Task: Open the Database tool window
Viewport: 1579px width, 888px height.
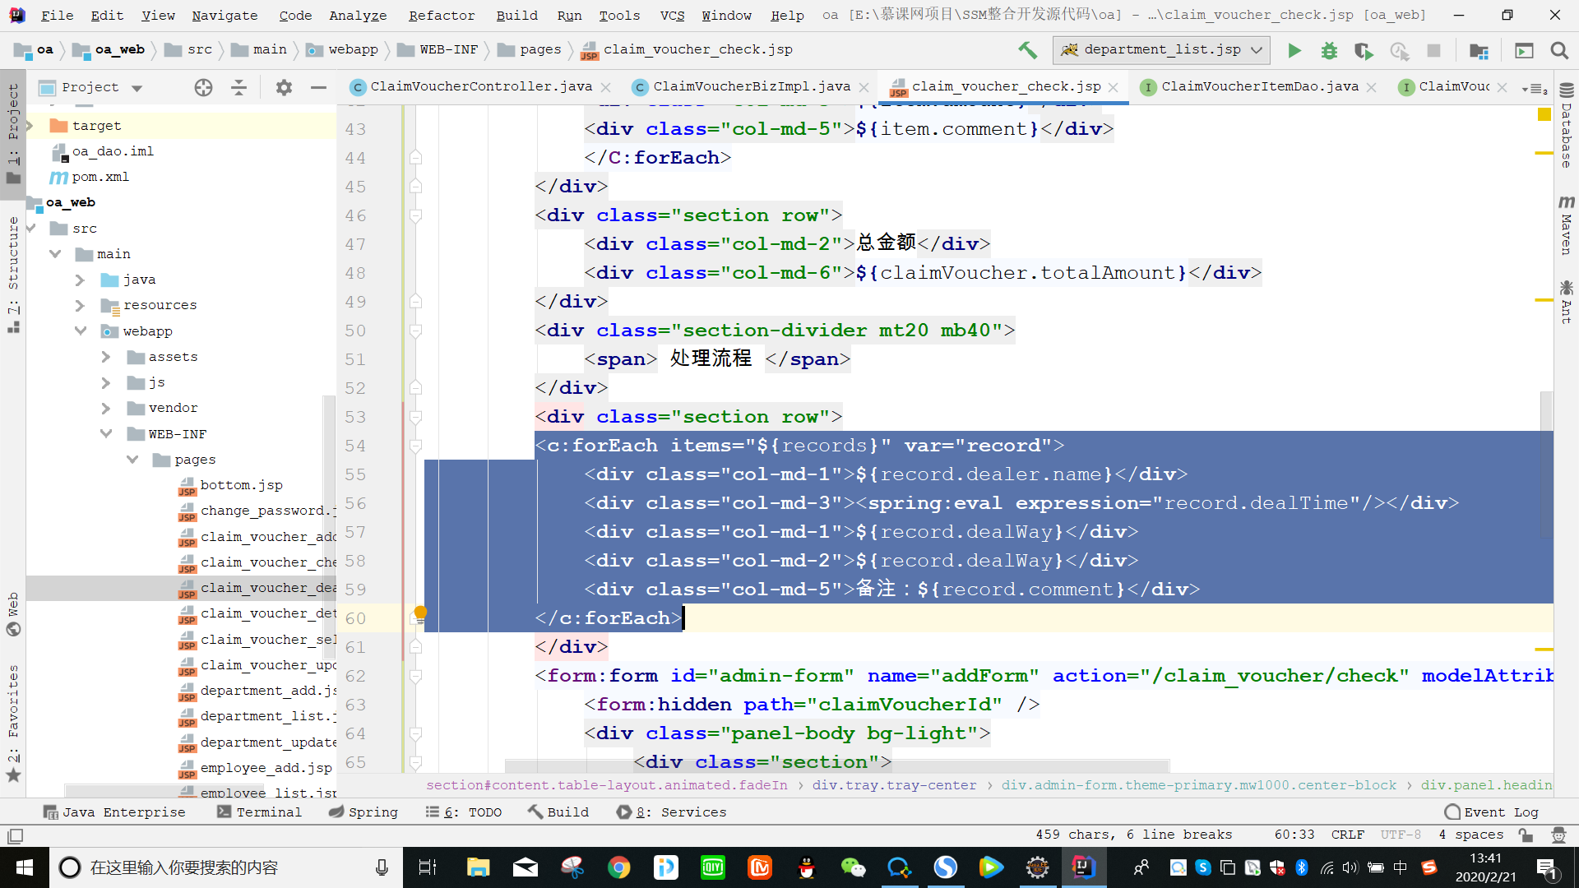Action: tap(1567, 126)
